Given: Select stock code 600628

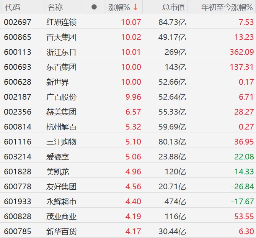Looking at the screenshot, I should (x=18, y=82).
